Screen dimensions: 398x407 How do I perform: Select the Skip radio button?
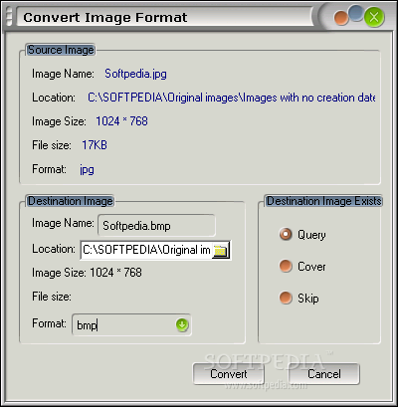pyautogui.click(x=286, y=298)
